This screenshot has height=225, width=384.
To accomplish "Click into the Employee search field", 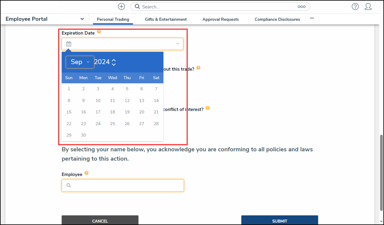I will point(126,186).
